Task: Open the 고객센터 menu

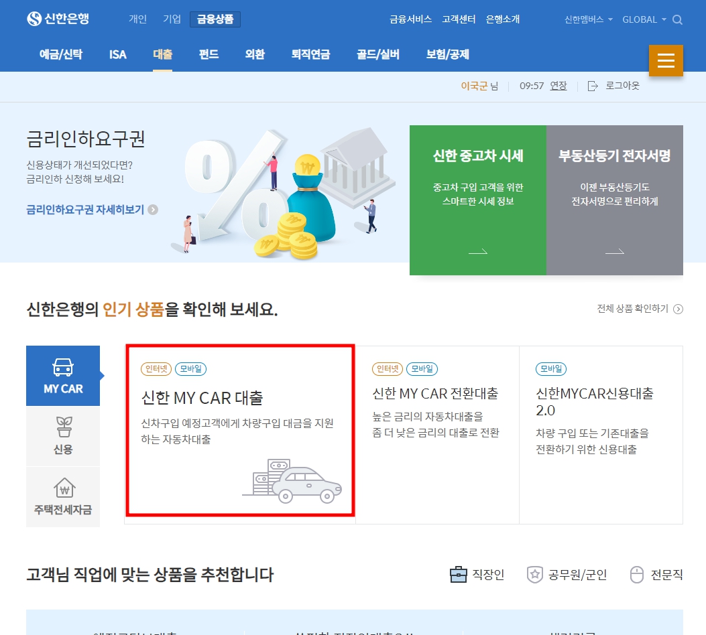Action: coord(459,19)
